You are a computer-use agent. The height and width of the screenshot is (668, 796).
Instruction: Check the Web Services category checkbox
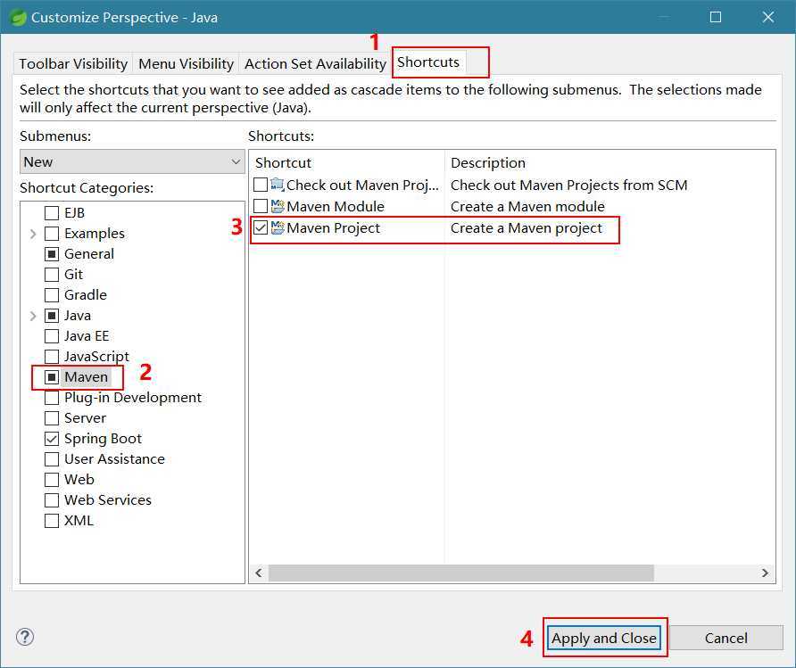point(52,500)
